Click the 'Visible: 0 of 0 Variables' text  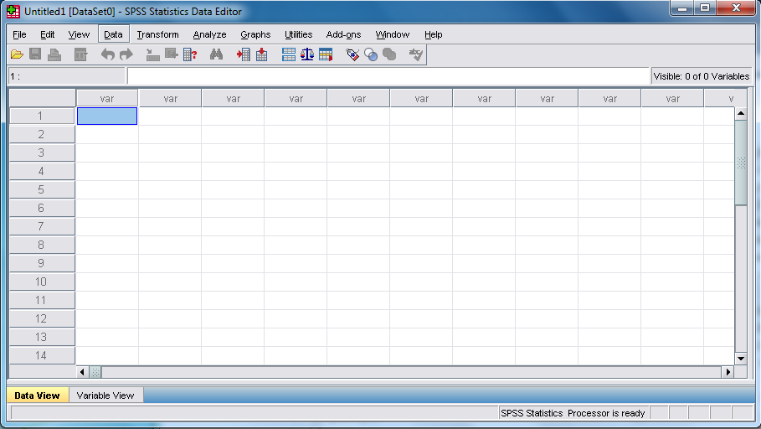[x=702, y=76]
